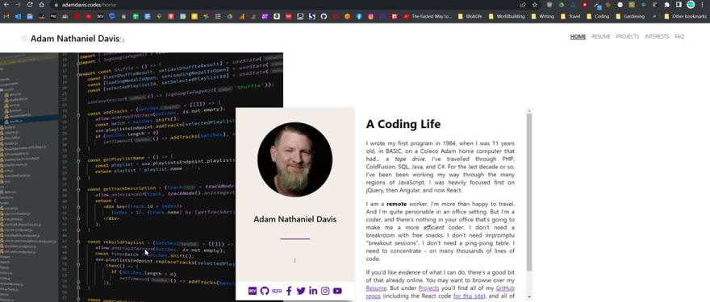The image size is (710, 302).
Task: Open the GitHub bookmark in bookmarks bar
Action: click(x=324, y=16)
